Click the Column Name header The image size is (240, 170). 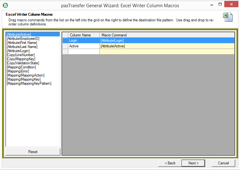coord(84,35)
